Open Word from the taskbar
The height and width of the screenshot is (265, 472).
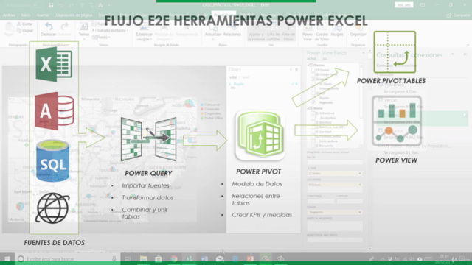tap(204, 258)
